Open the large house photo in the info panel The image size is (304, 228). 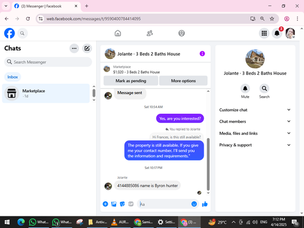click(x=255, y=59)
